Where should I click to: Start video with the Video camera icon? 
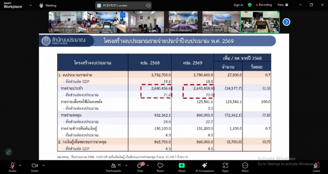coord(35,165)
